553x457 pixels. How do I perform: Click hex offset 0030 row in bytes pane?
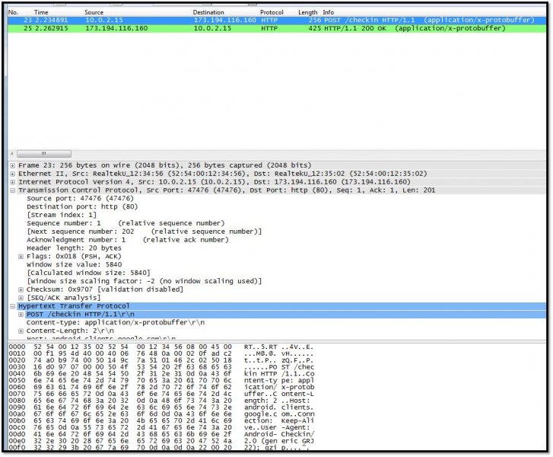coord(160,367)
